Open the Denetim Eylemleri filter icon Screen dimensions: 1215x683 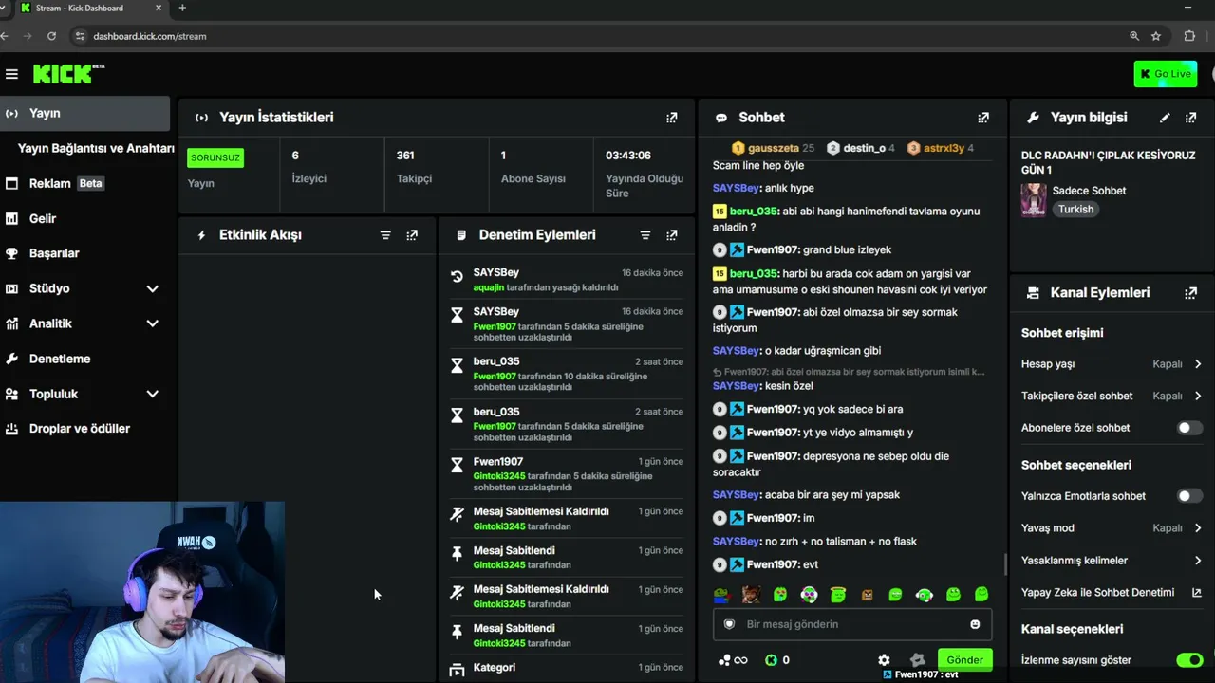645,235
